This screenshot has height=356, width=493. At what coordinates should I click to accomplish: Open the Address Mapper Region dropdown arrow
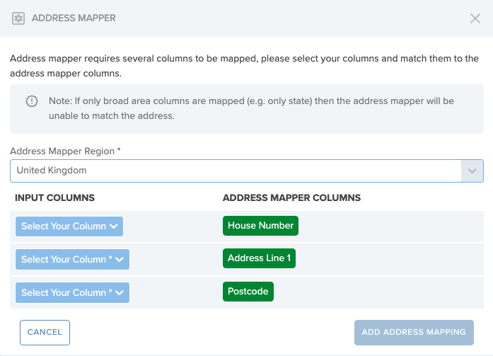coord(472,171)
